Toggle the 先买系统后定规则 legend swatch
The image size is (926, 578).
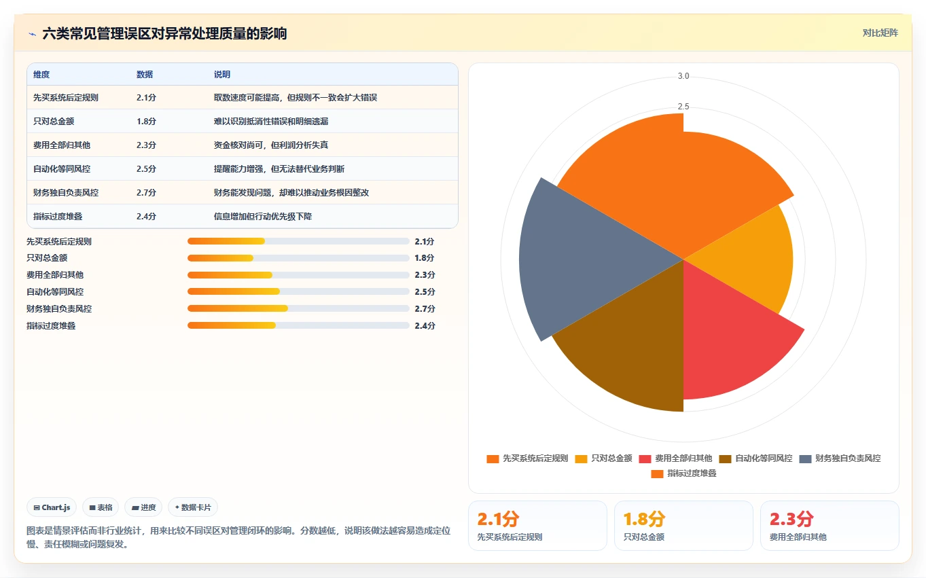pyautogui.click(x=493, y=458)
